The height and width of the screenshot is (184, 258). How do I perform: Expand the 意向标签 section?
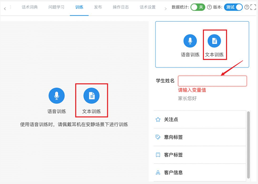(x=200, y=137)
